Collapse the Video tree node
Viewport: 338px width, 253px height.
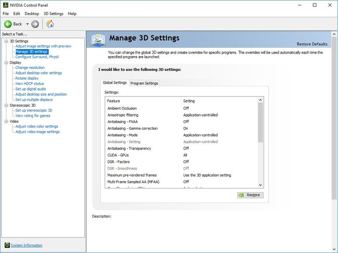click(x=6, y=121)
